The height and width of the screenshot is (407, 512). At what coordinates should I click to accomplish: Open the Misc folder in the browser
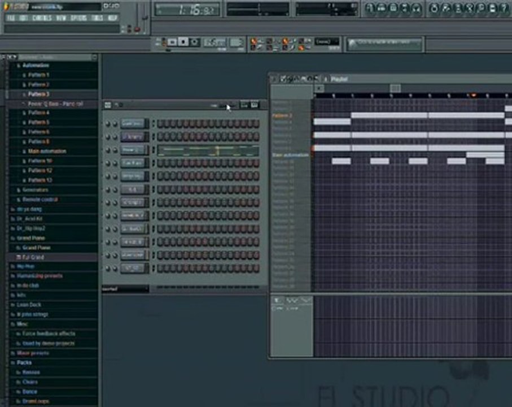point(22,324)
